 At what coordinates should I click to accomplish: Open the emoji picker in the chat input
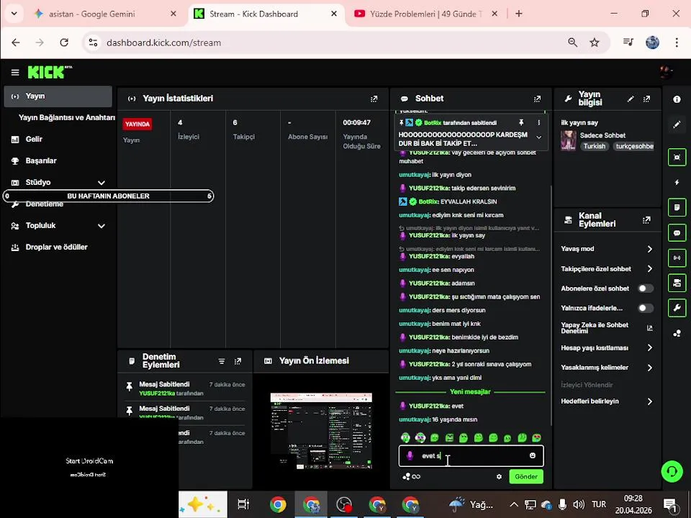point(533,455)
